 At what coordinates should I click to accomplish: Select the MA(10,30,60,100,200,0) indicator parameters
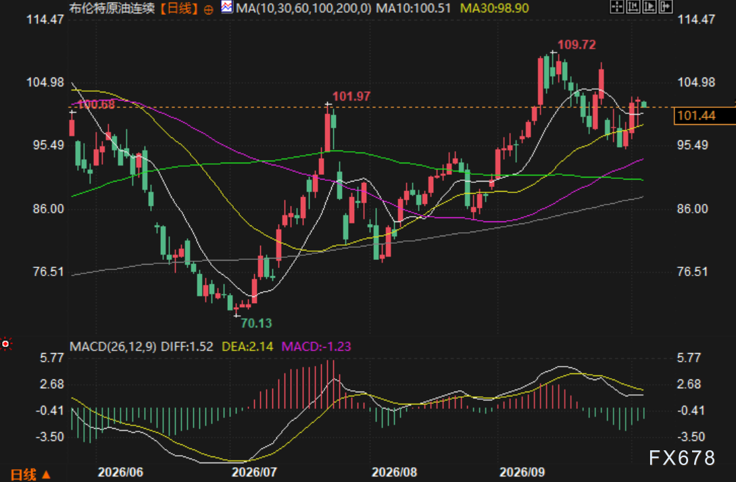[x=303, y=9]
